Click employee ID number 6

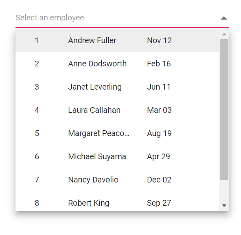[x=37, y=156]
